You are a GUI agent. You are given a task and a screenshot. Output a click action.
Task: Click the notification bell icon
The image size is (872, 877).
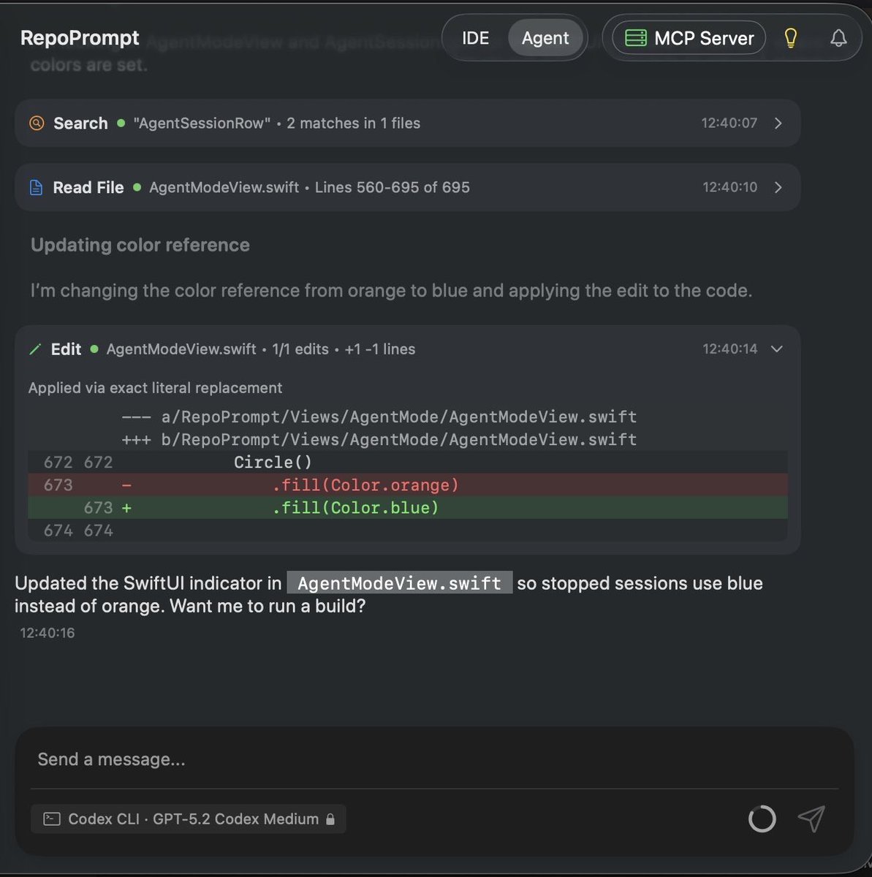[838, 37]
